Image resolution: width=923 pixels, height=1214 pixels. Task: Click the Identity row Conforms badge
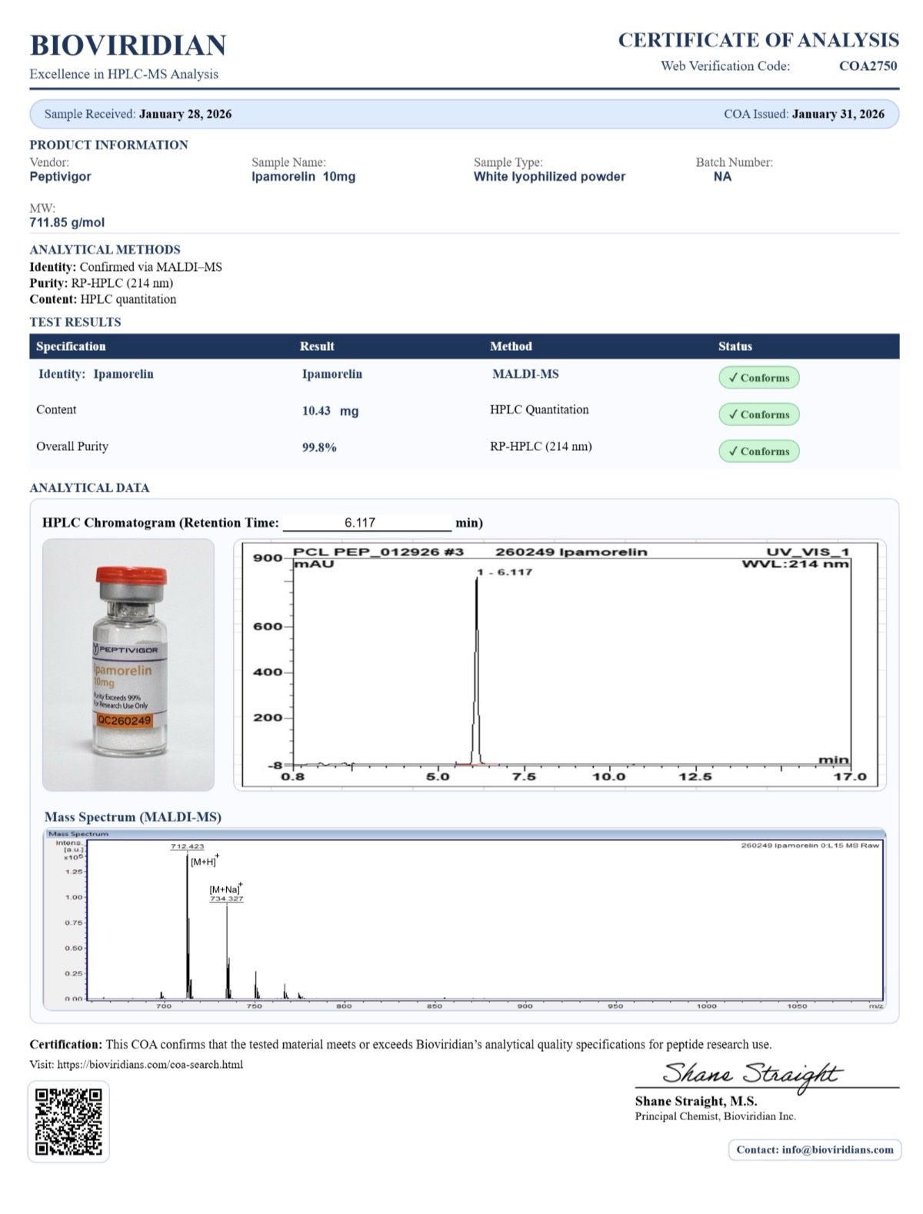[x=758, y=378]
